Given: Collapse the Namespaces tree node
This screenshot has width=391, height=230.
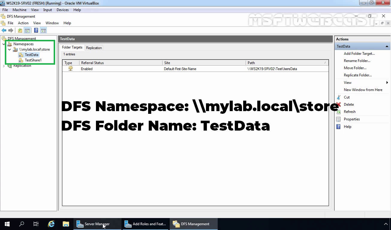Looking at the screenshot, I should click(x=4, y=44).
